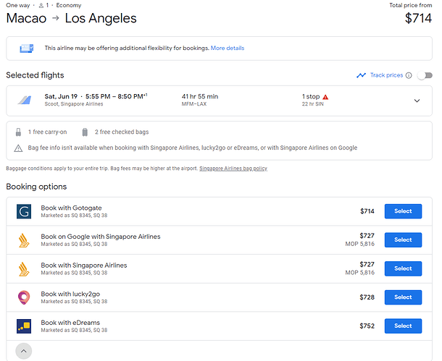Screen dimensions: 442x361
Task: Click the Scoot airline logo icon
Action: (x=25, y=100)
